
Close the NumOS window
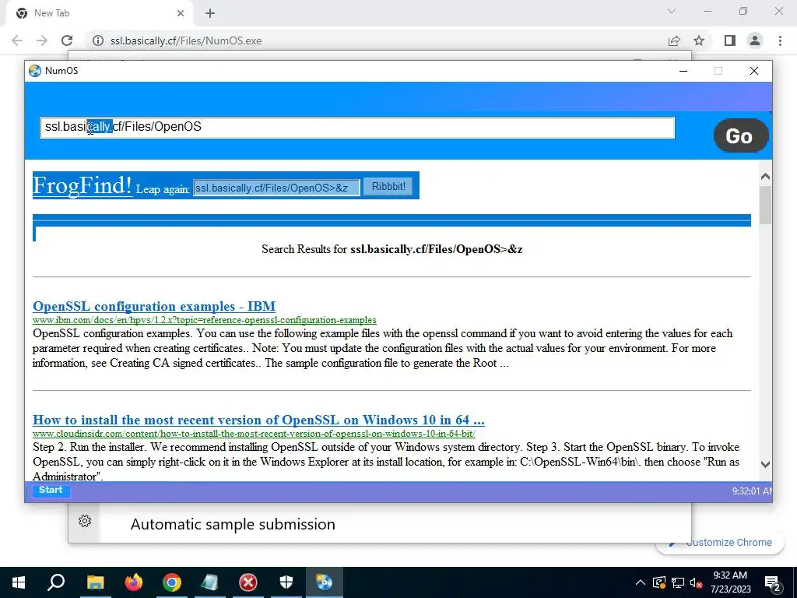tap(754, 71)
